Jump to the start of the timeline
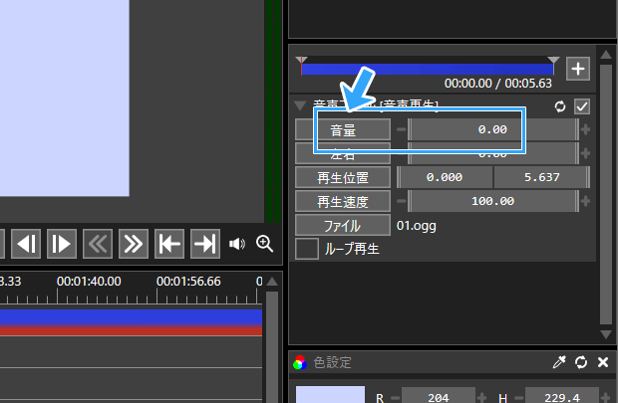 point(169,244)
